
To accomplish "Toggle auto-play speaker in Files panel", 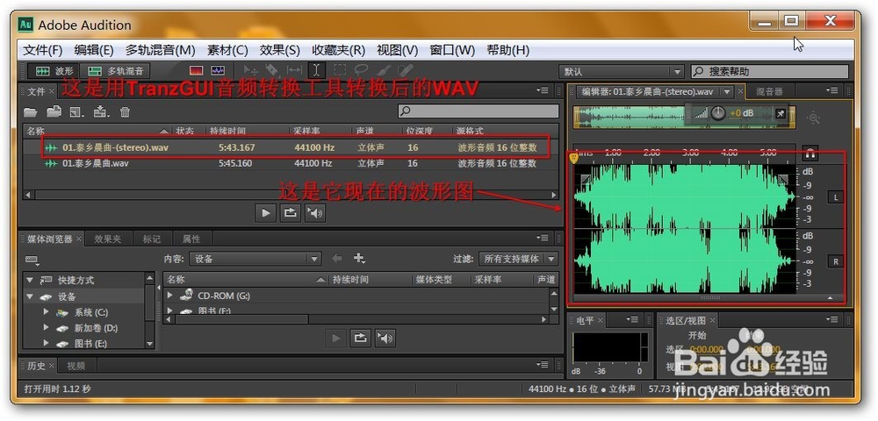I will click(315, 212).
